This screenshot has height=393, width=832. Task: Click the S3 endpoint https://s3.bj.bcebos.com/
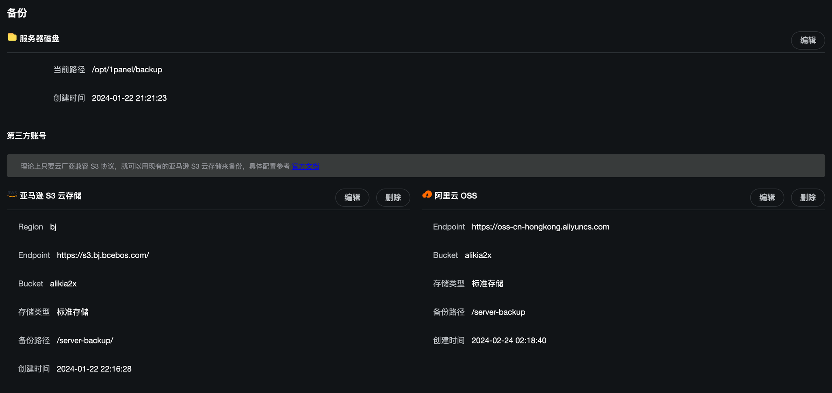(x=103, y=255)
